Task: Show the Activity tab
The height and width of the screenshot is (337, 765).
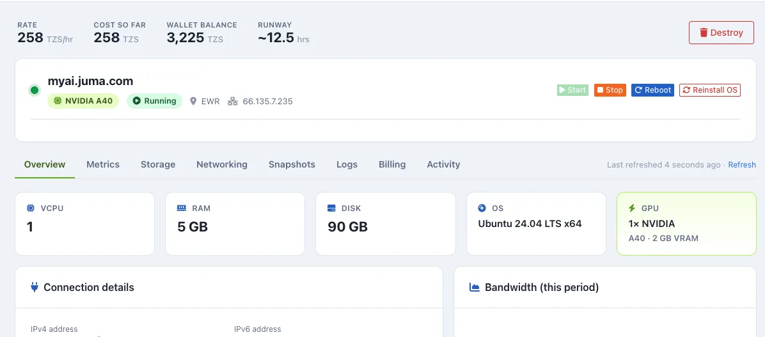Action: coord(443,164)
